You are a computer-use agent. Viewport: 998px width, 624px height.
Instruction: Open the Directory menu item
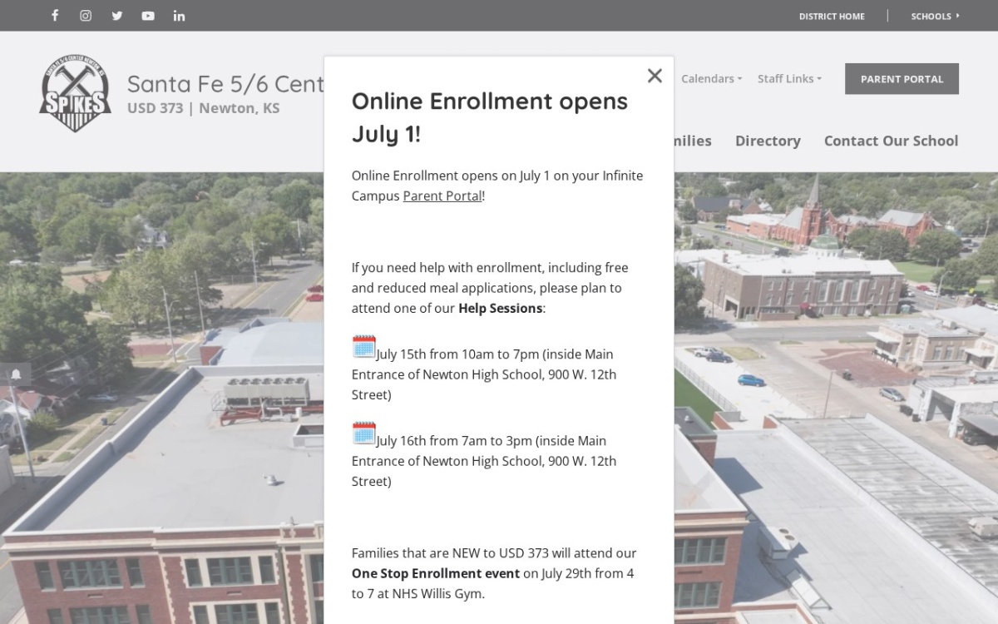pos(768,141)
